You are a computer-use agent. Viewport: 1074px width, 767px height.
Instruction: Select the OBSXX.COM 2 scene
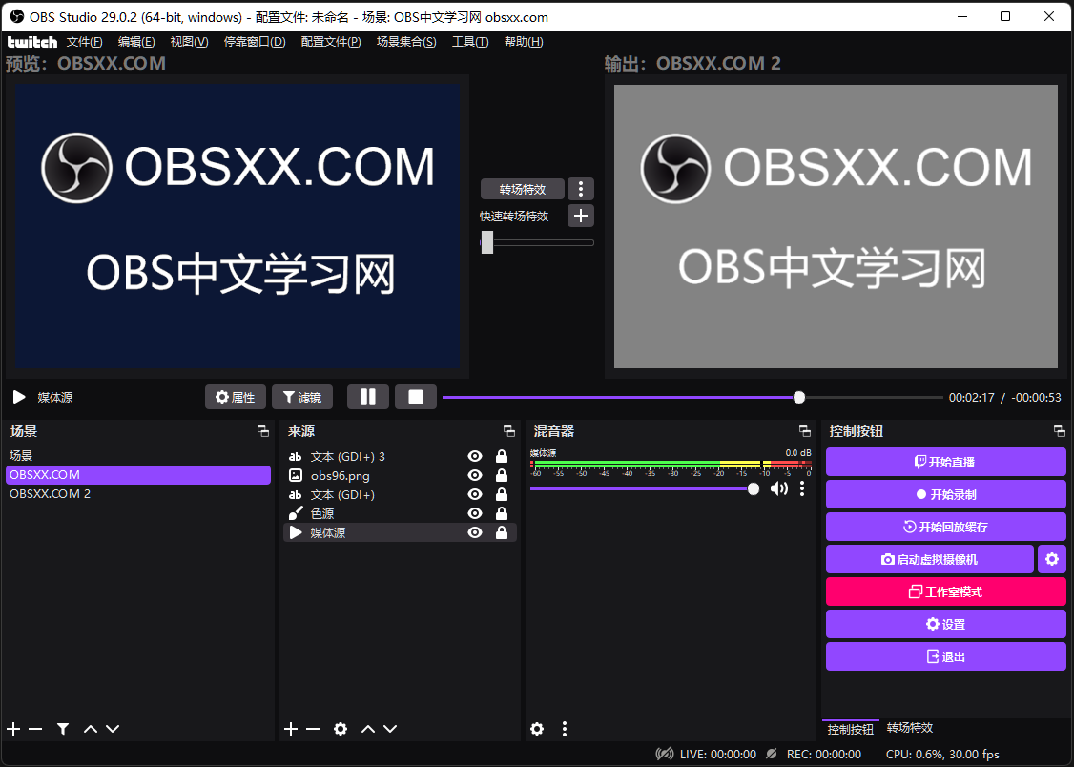pyautogui.click(x=138, y=494)
